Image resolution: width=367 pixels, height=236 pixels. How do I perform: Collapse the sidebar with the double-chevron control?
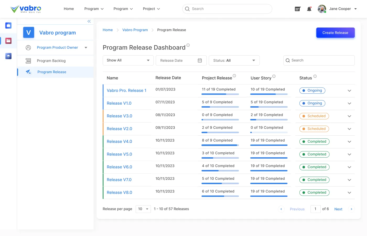[89, 21]
